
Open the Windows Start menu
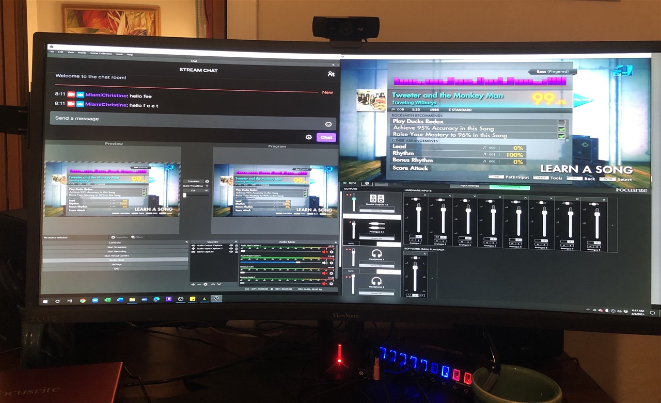point(45,301)
